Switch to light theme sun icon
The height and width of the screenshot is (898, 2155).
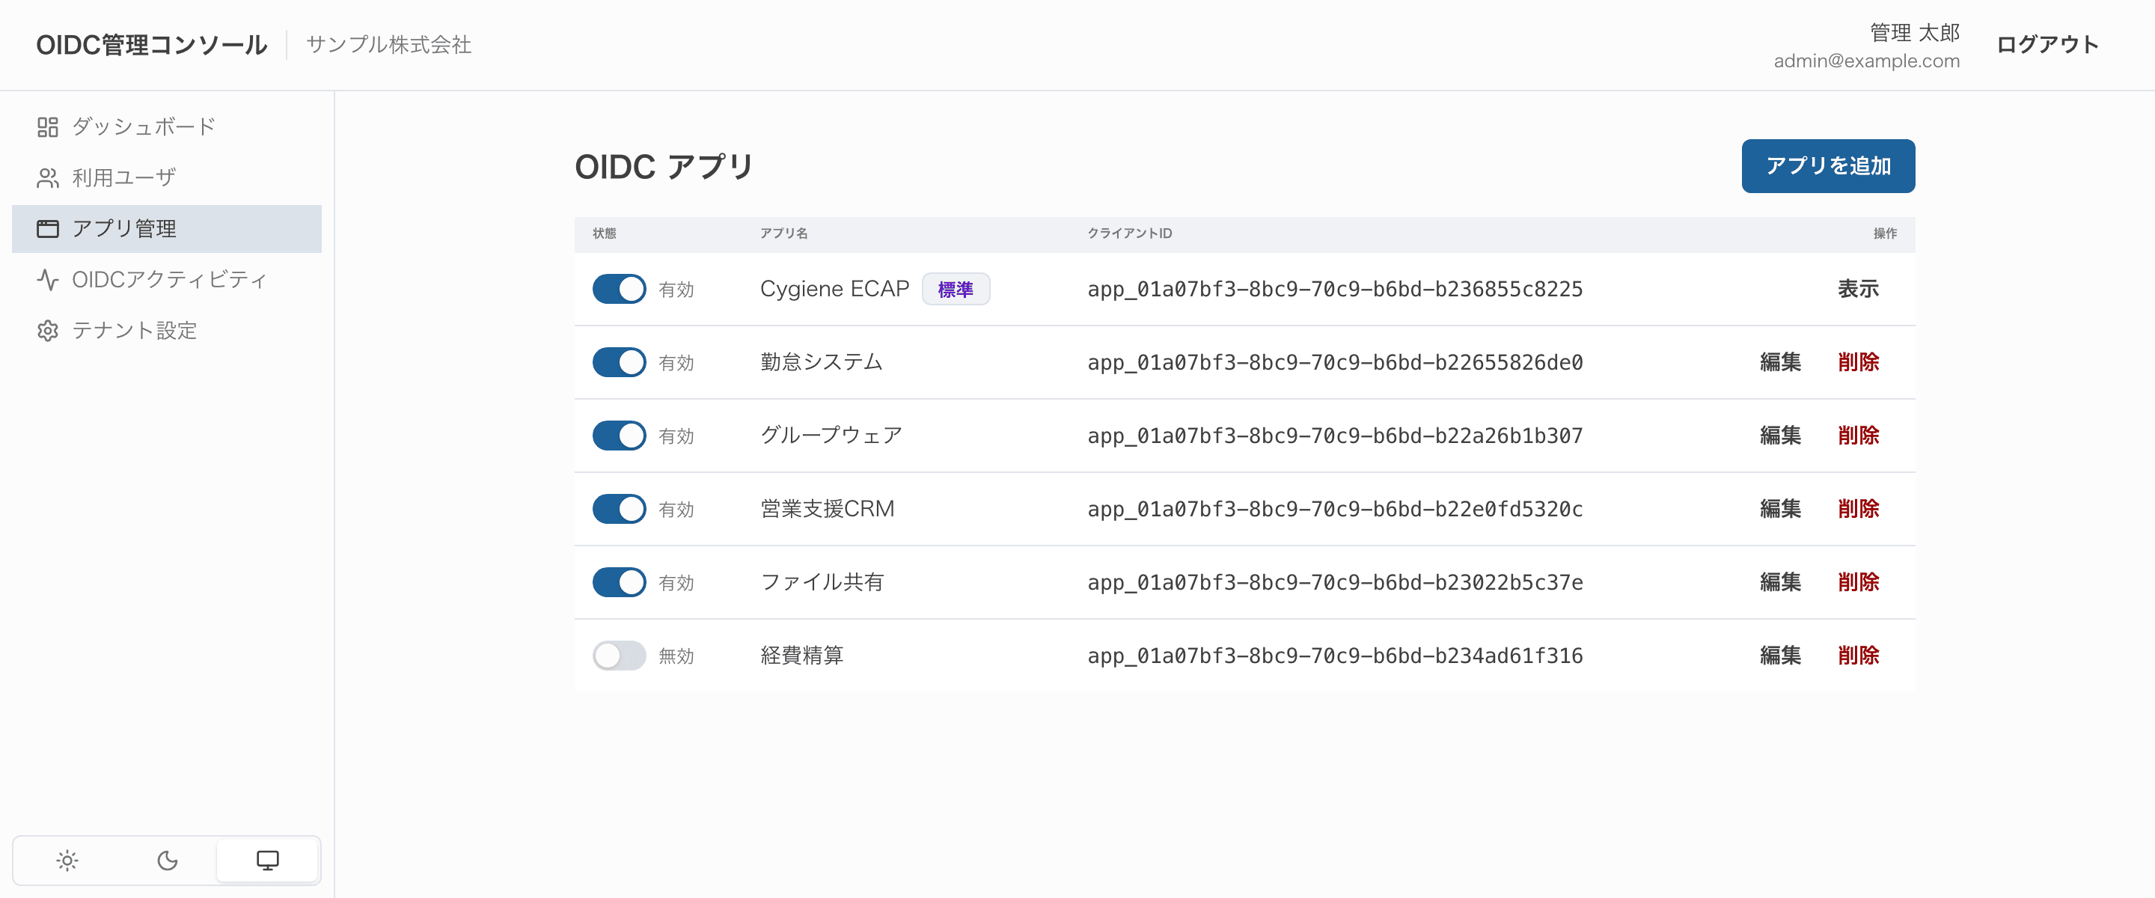tap(67, 861)
